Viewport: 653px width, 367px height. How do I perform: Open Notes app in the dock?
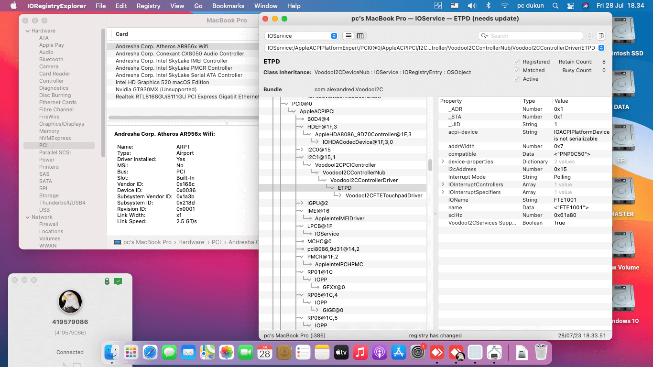322,353
